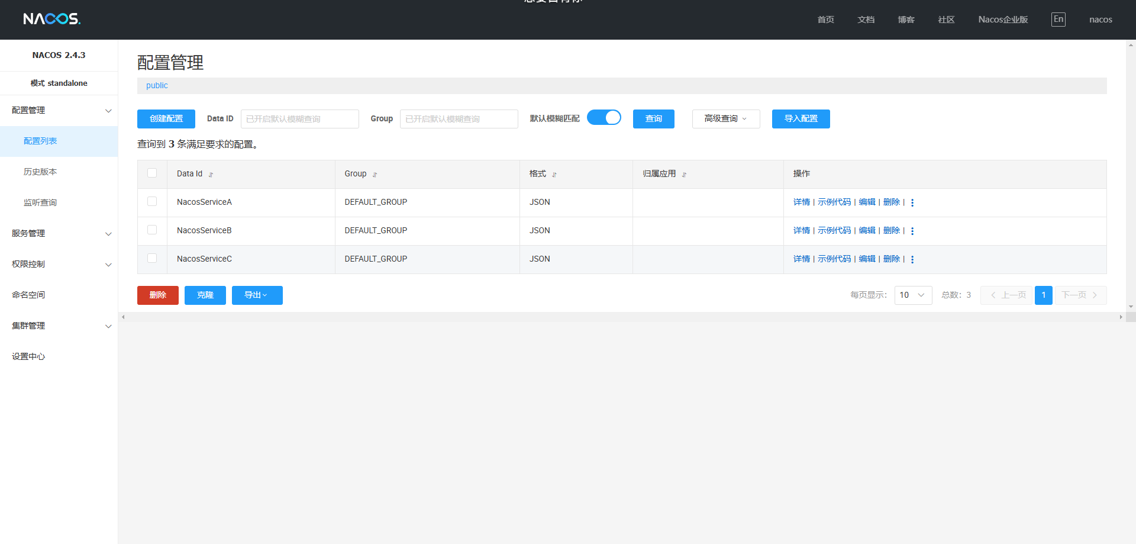Image resolution: width=1136 pixels, height=544 pixels.
Task: Sort table by 归属应用 column
Action: (684, 175)
